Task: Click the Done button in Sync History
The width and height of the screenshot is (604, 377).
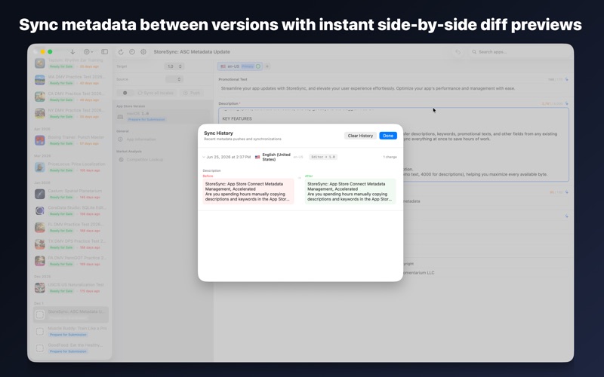Action: [x=388, y=136]
